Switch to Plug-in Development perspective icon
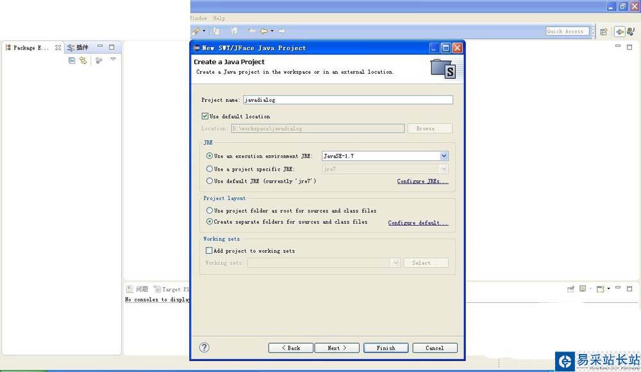641x372 pixels. [x=620, y=31]
